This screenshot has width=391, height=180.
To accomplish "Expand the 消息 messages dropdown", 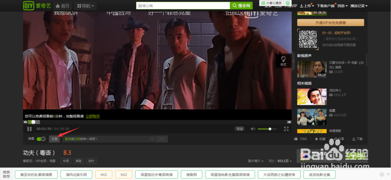I will pos(343,6).
